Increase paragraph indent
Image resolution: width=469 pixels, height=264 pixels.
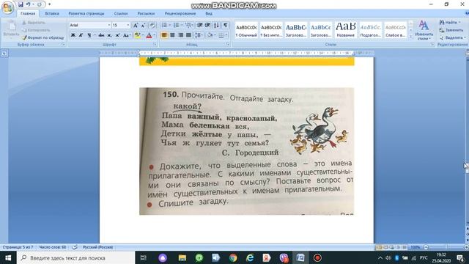[x=207, y=25]
